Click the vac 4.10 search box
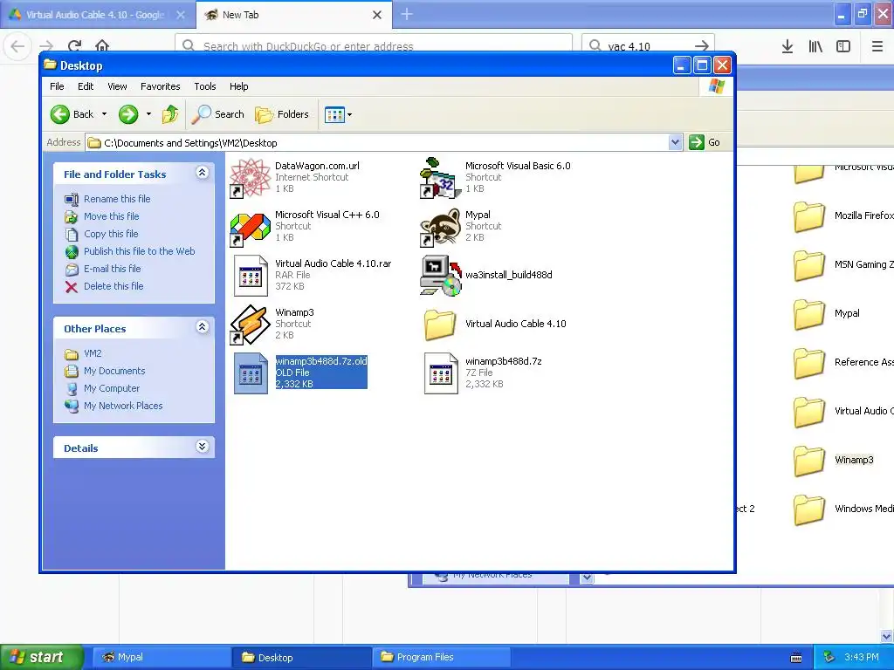Image resolution: width=894 pixels, height=670 pixels. click(648, 45)
